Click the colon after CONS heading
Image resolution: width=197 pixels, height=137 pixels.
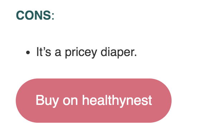[x=53, y=17]
